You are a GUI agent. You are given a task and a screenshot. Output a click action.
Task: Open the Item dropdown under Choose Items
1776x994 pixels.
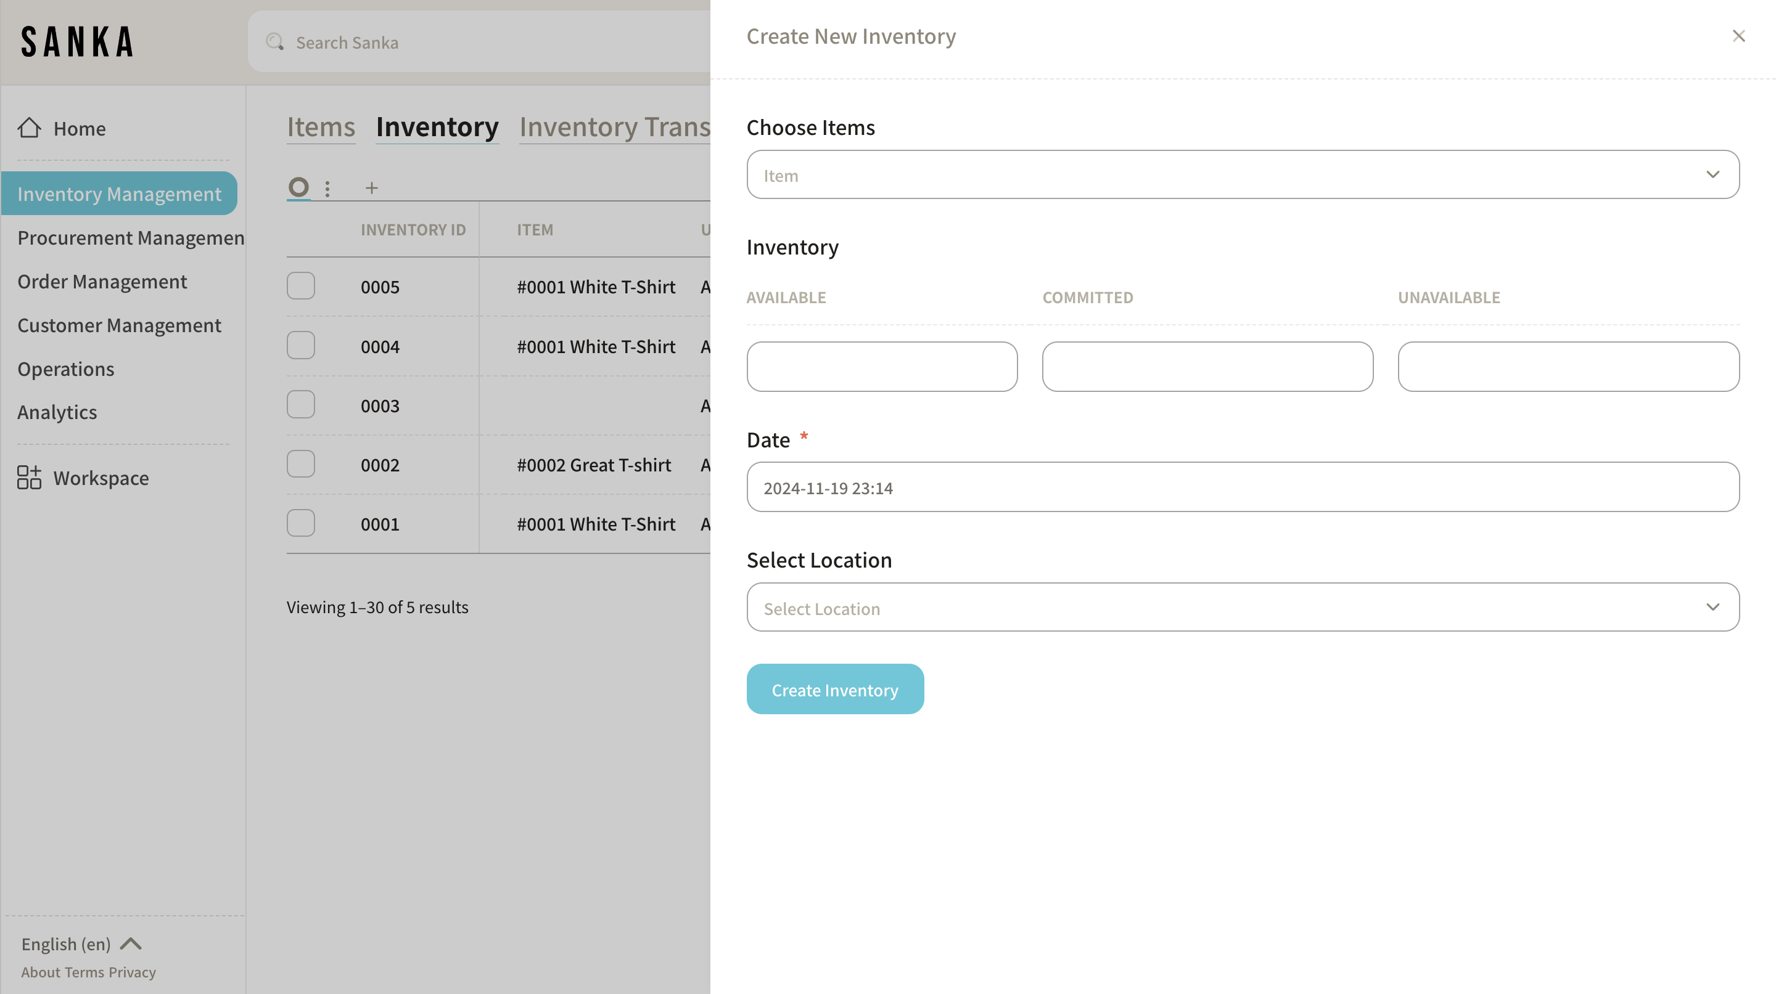tap(1243, 175)
